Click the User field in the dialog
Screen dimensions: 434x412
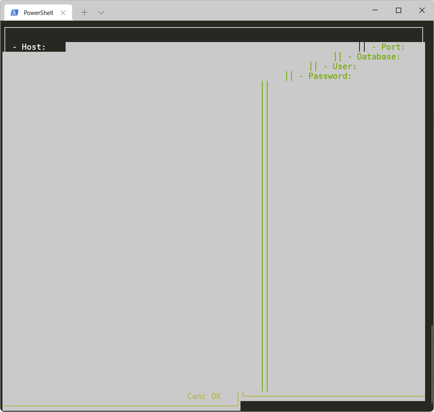coord(372,66)
